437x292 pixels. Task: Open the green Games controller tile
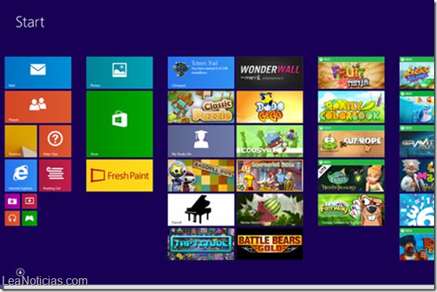30,218
